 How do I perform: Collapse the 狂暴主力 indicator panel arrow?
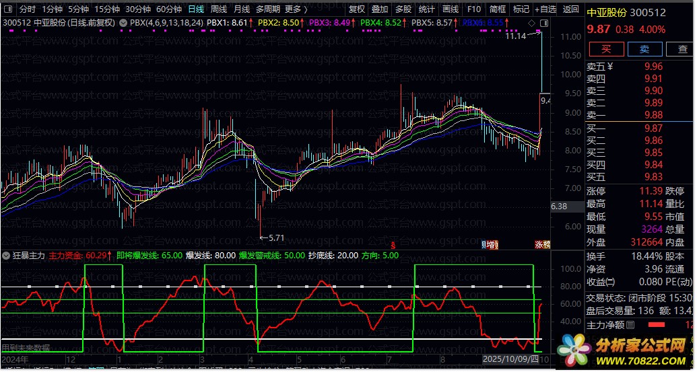pyautogui.click(x=6, y=256)
